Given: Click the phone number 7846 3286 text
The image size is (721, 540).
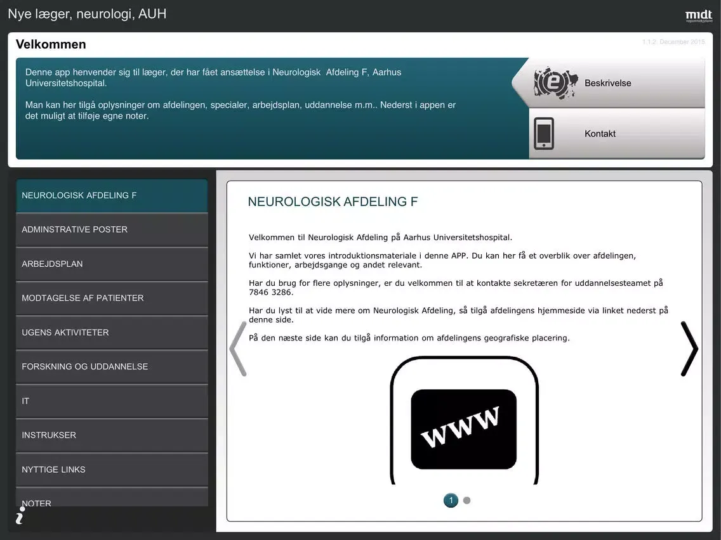Looking at the screenshot, I should (x=271, y=293).
